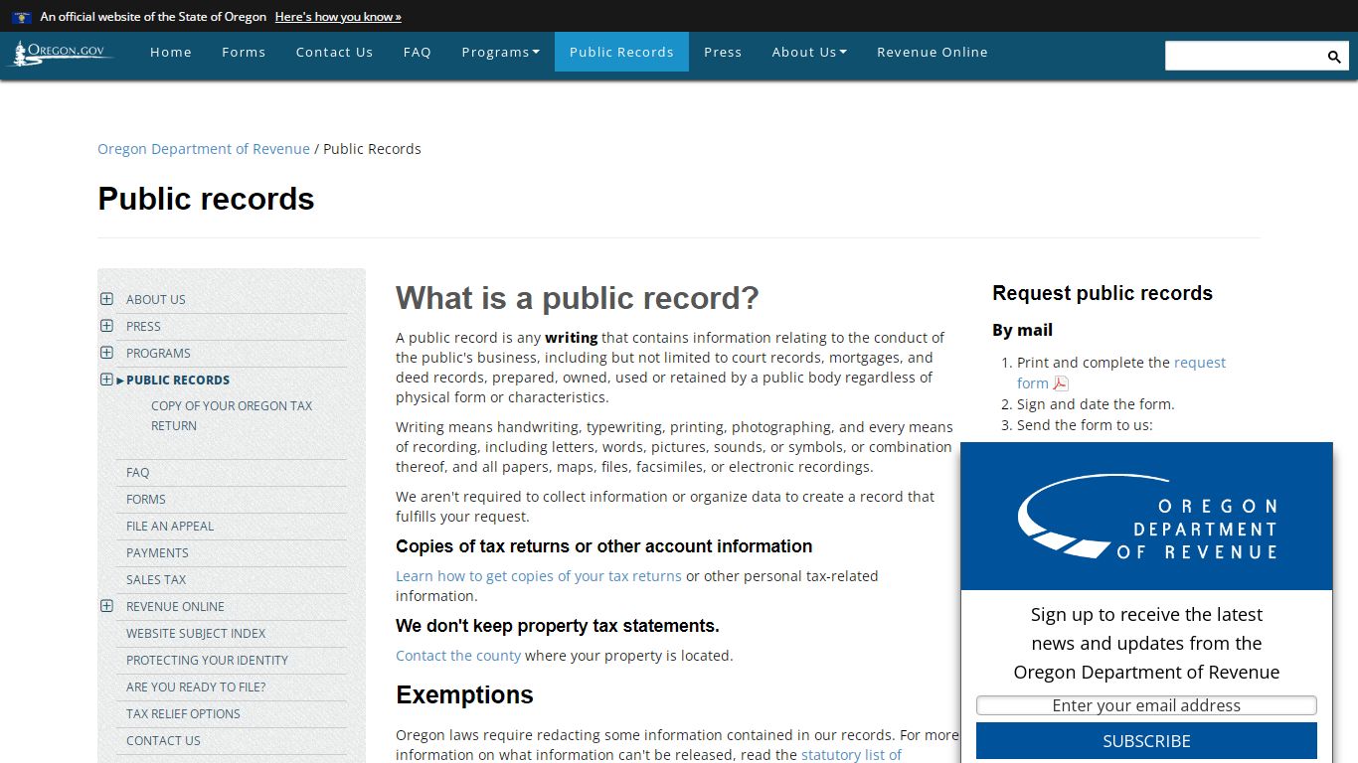Expand the Revenue Online sidebar section

coord(106,606)
